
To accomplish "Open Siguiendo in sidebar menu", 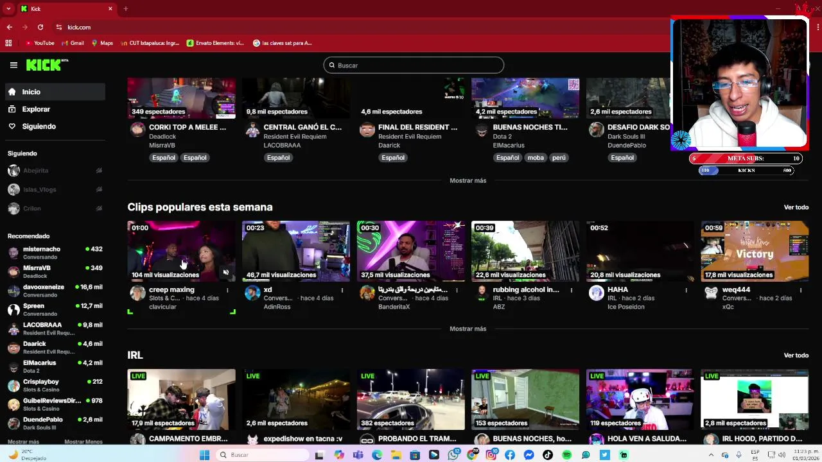I will point(55,126).
